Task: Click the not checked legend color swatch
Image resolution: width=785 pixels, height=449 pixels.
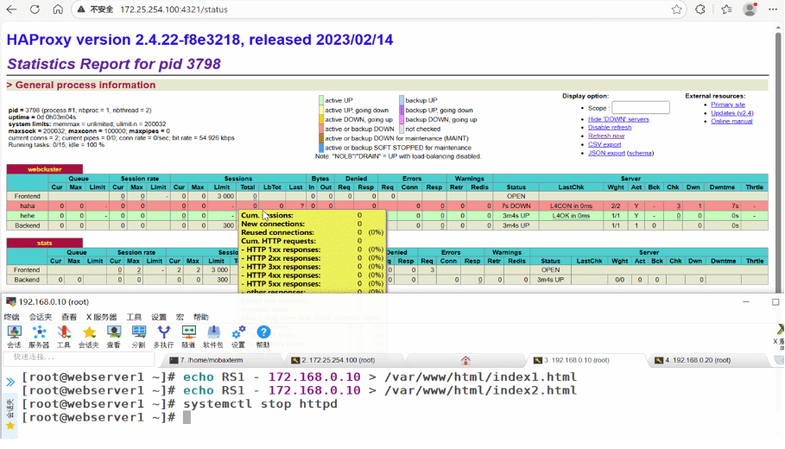Action: (402, 129)
